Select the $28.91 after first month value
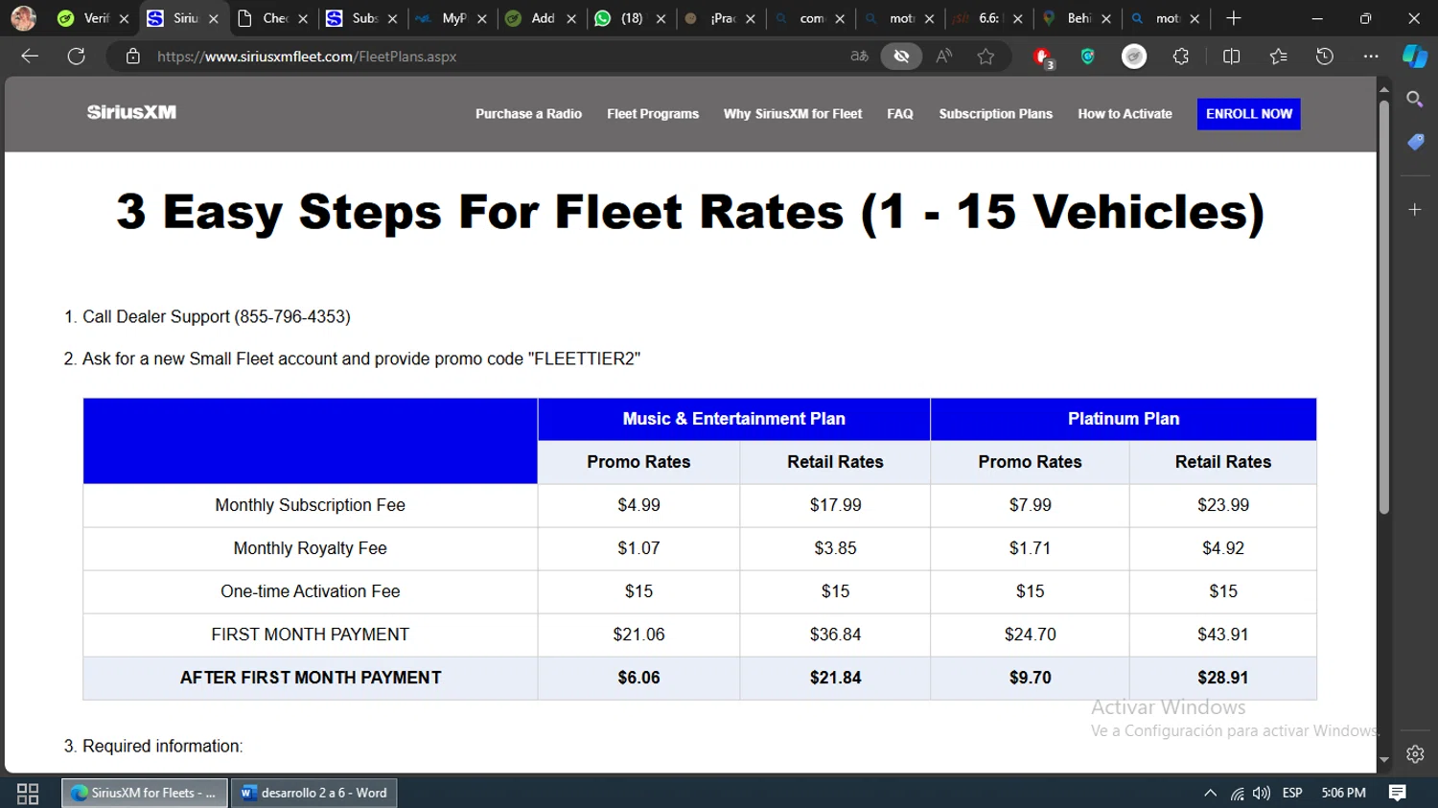Image resolution: width=1438 pixels, height=808 pixels. click(x=1223, y=678)
